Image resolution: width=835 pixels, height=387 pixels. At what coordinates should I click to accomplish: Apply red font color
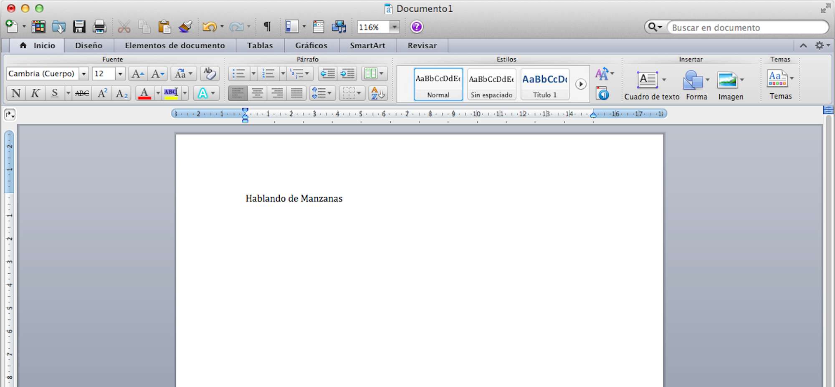[144, 93]
